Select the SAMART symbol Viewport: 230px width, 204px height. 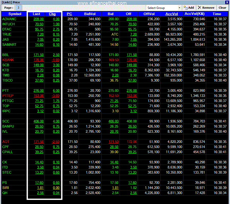[x=9, y=44]
